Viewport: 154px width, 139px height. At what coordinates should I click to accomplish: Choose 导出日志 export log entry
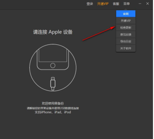pyautogui.click(x=126, y=41)
